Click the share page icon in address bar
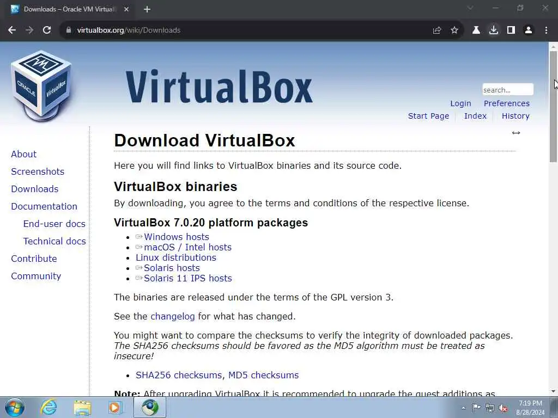Image resolution: width=558 pixels, height=418 pixels. click(437, 30)
